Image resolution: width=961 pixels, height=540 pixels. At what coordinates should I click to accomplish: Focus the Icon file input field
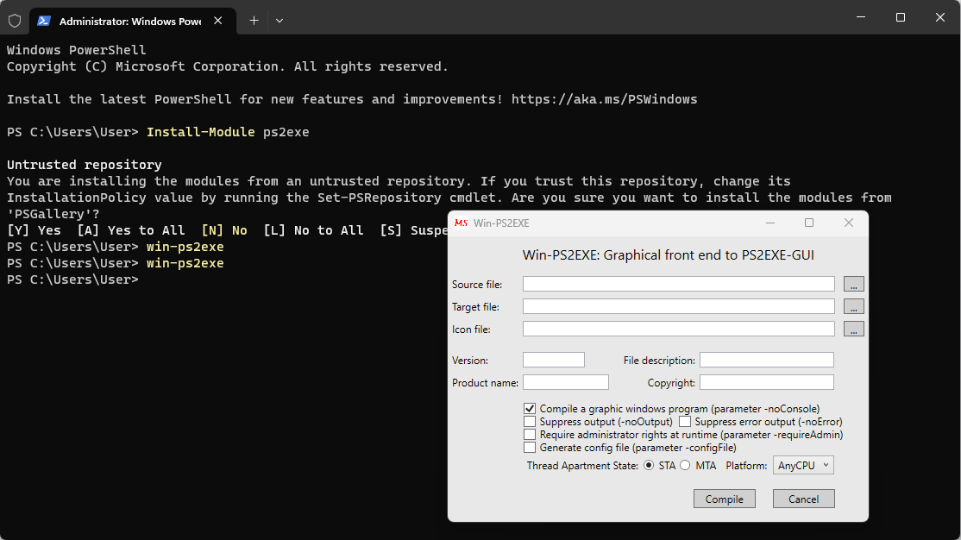(x=678, y=330)
